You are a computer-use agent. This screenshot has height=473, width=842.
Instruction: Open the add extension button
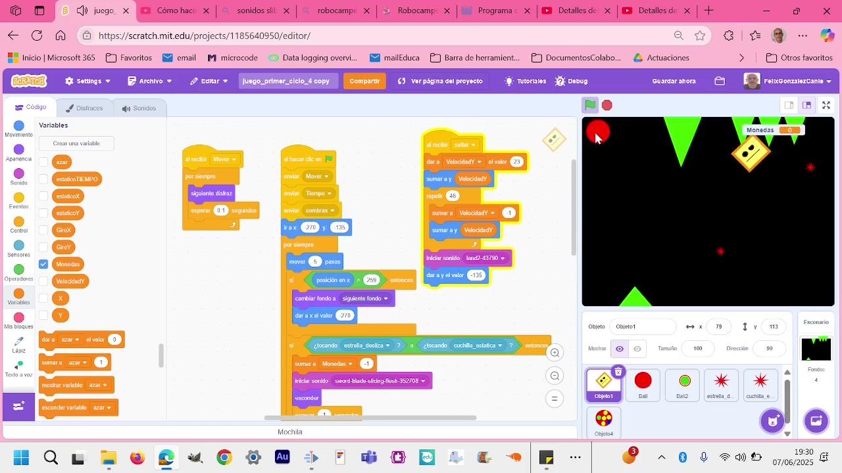[x=18, y=406]
